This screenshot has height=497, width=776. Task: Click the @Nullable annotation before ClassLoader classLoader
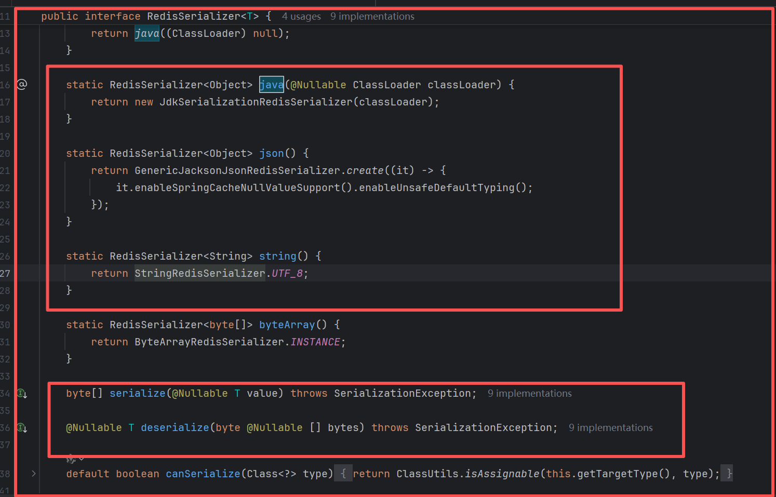(318, 85)
